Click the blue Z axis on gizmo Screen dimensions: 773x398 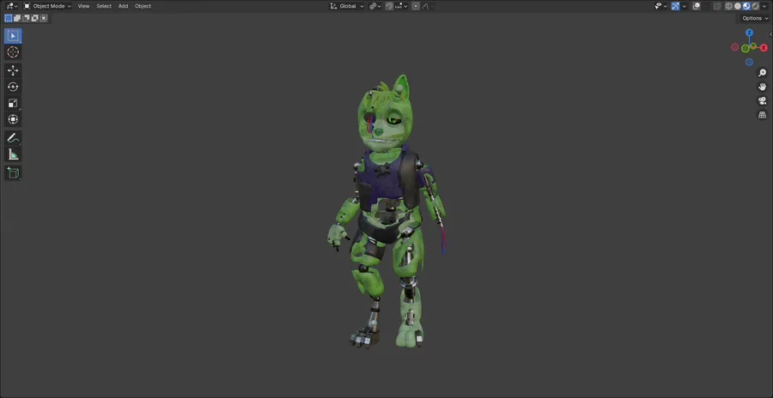(749, 33)
